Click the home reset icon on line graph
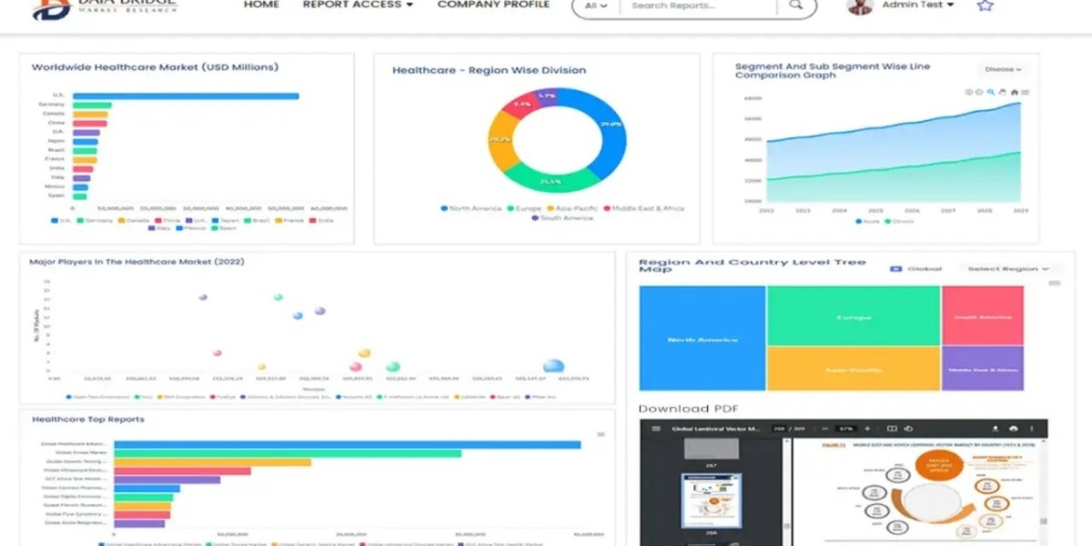The width and height of the screenshot is (1092, 546). click(1015, 92)
